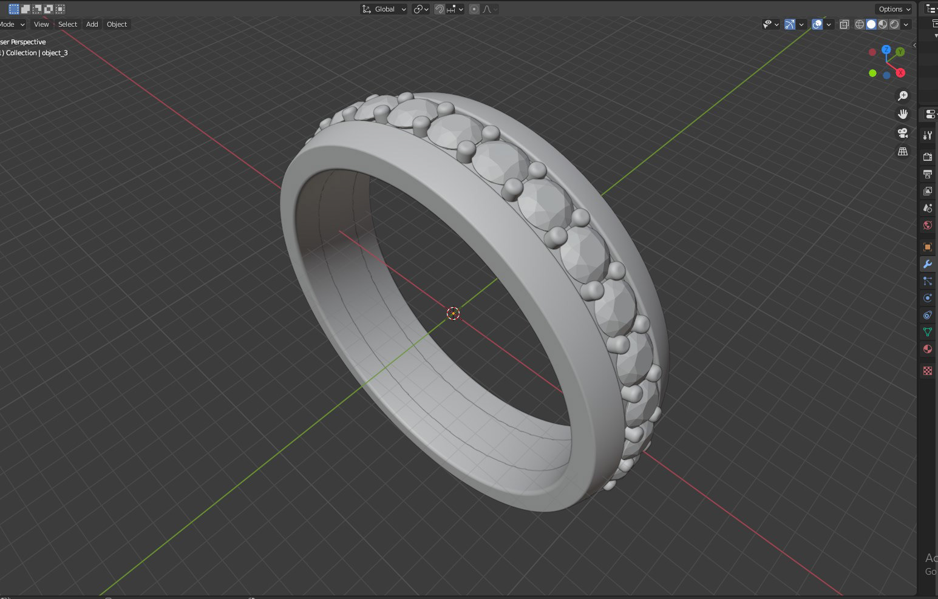Open the Add menu
Screen dimensions: 938x599
pos(92,24)
